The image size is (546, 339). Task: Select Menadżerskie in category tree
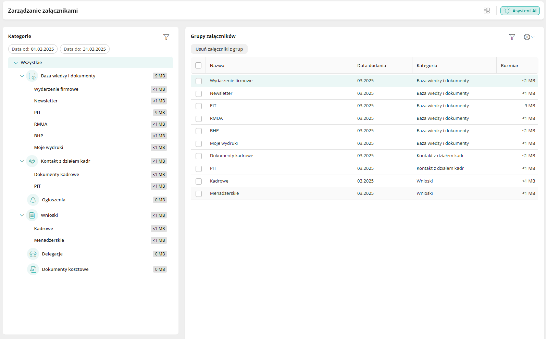49,240
